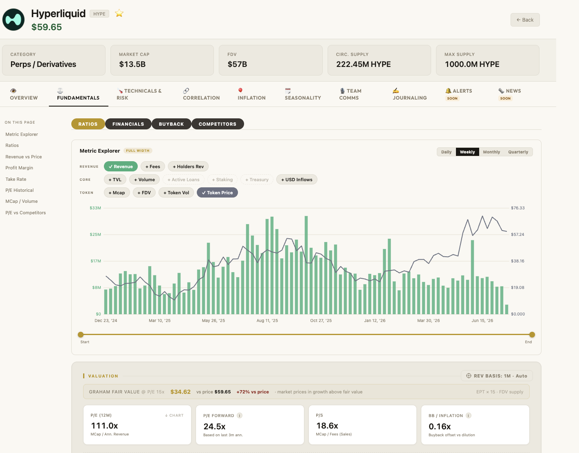This screenshot has width=579, height=453.
Task: Click the Team Comms microphone icon
Action: [342, 91]
